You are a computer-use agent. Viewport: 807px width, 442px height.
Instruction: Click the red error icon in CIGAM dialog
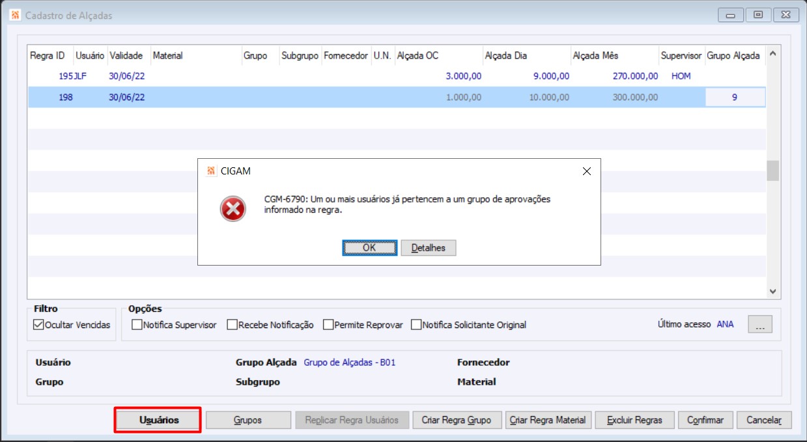click(x=233, y=209)
